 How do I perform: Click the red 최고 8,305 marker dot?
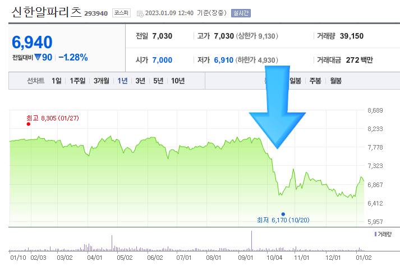click(x=28, y=124)
